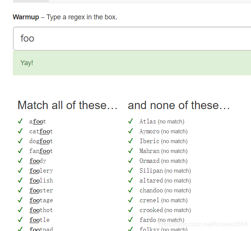
Task: Click the word foolery in match list
Action: 41,171
